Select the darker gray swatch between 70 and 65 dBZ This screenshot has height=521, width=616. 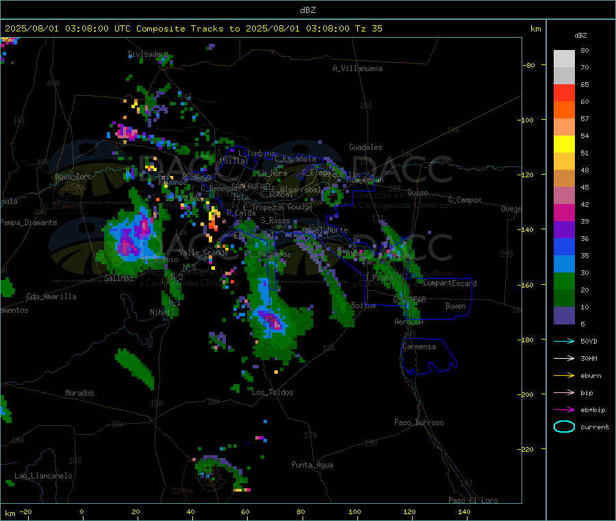pos(564,76)
